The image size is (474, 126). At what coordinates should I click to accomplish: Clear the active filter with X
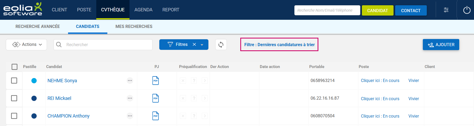pyautogui.click(x=194, y=45)
